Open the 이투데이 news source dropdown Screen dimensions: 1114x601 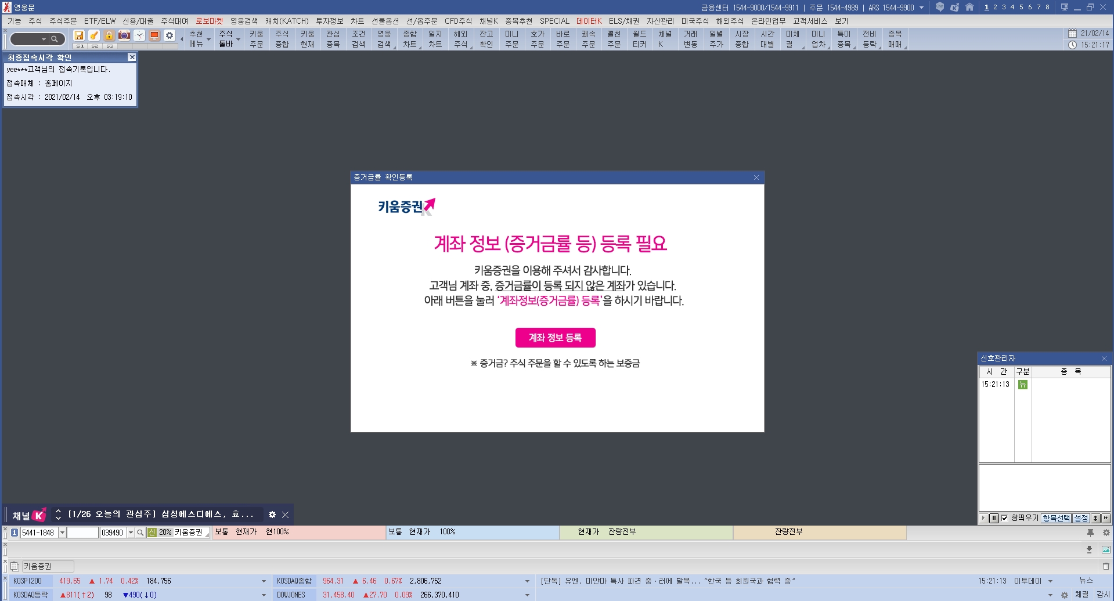pyautogui.click(x=1050, y=581)
